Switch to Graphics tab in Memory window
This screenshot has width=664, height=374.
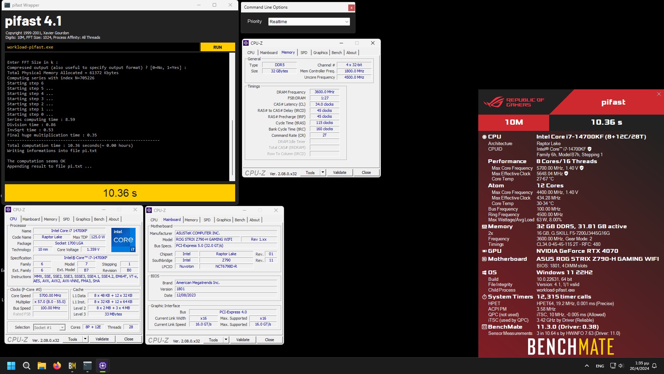pyautogui.click(x=320, y=53)
